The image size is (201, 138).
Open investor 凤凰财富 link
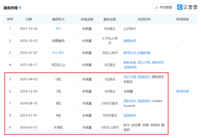click(x=144, y=53)
